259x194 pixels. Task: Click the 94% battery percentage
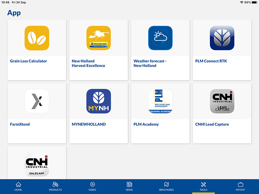247,2
